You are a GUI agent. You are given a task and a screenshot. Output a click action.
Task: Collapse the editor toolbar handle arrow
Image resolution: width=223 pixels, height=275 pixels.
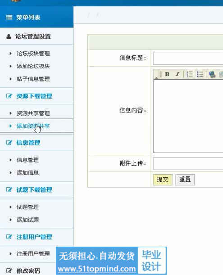(x=156, y=74)
